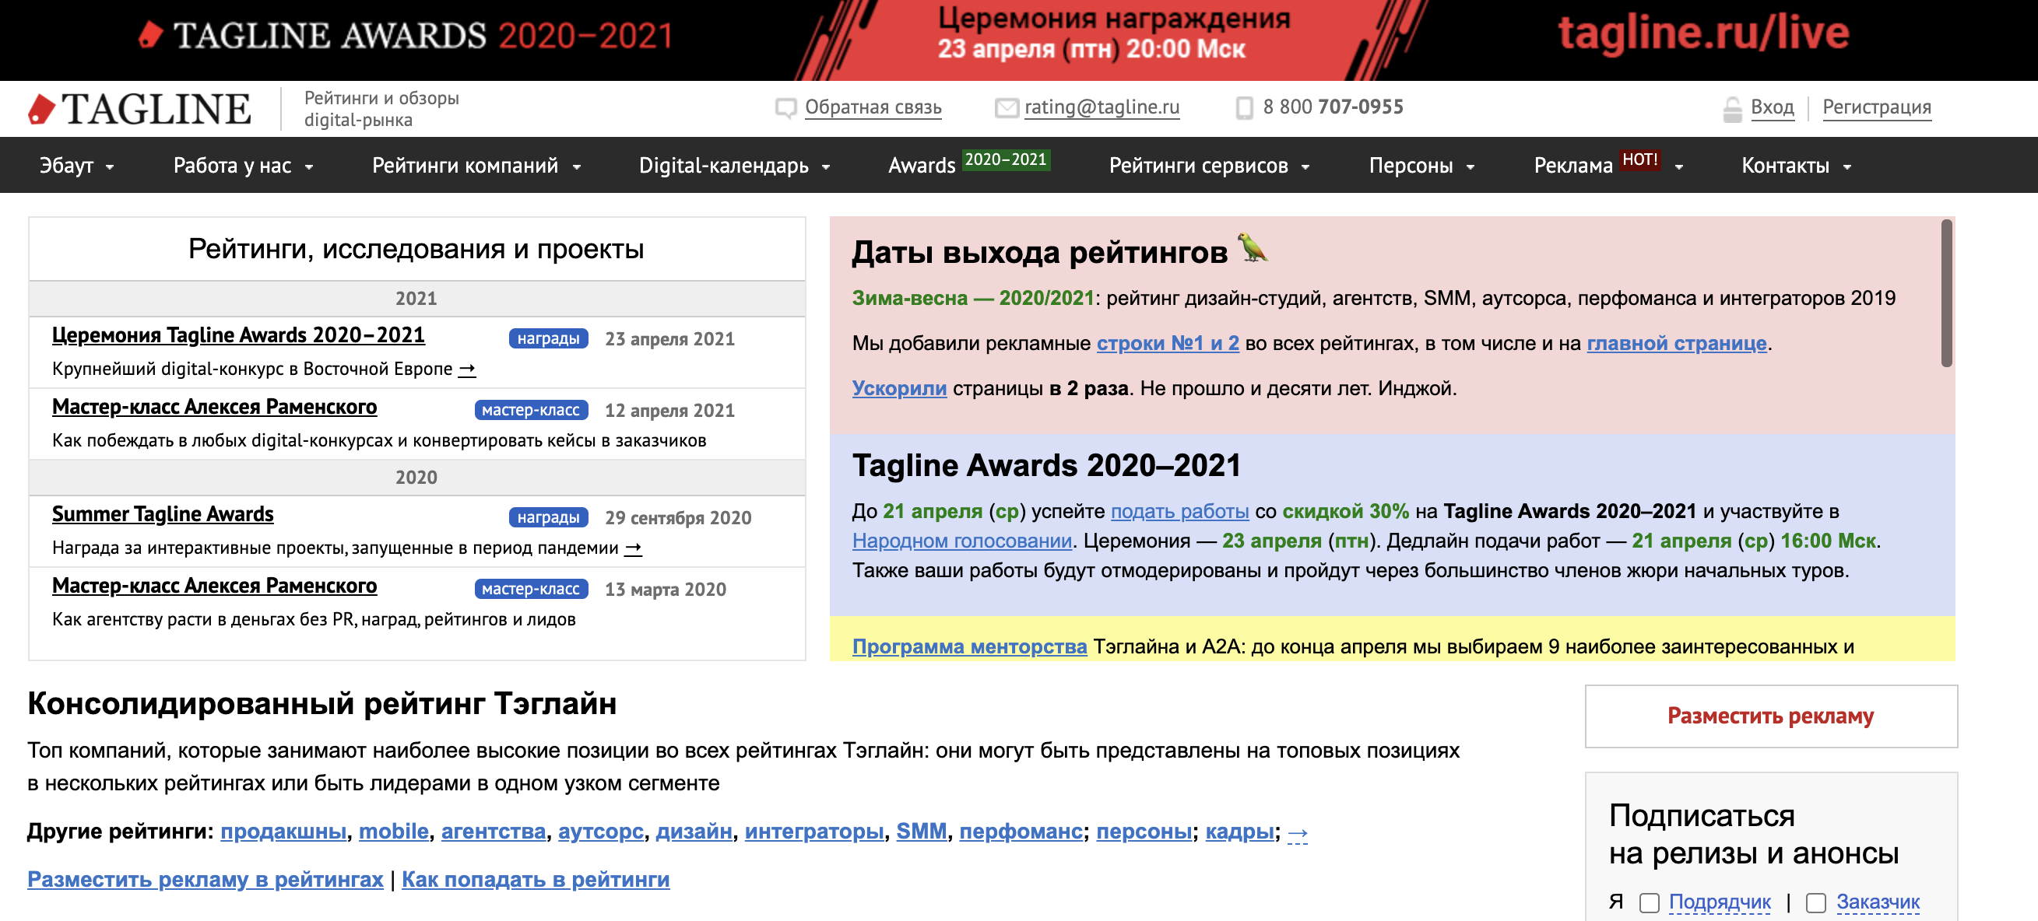The image size is (2038, 921).
Task: Click the dashed arrow after кадры link
Action: 1298,832
